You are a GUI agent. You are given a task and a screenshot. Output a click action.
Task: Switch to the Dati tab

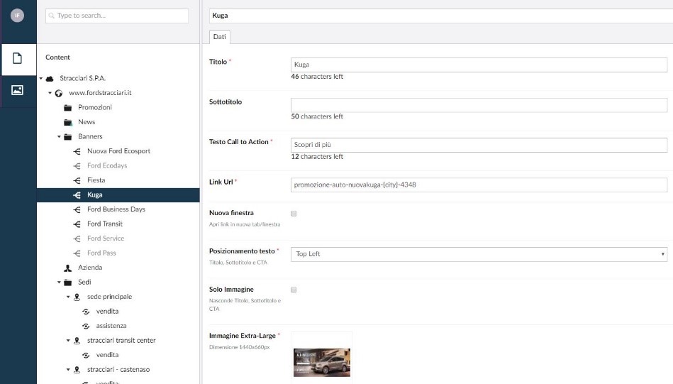pos(219,37)
